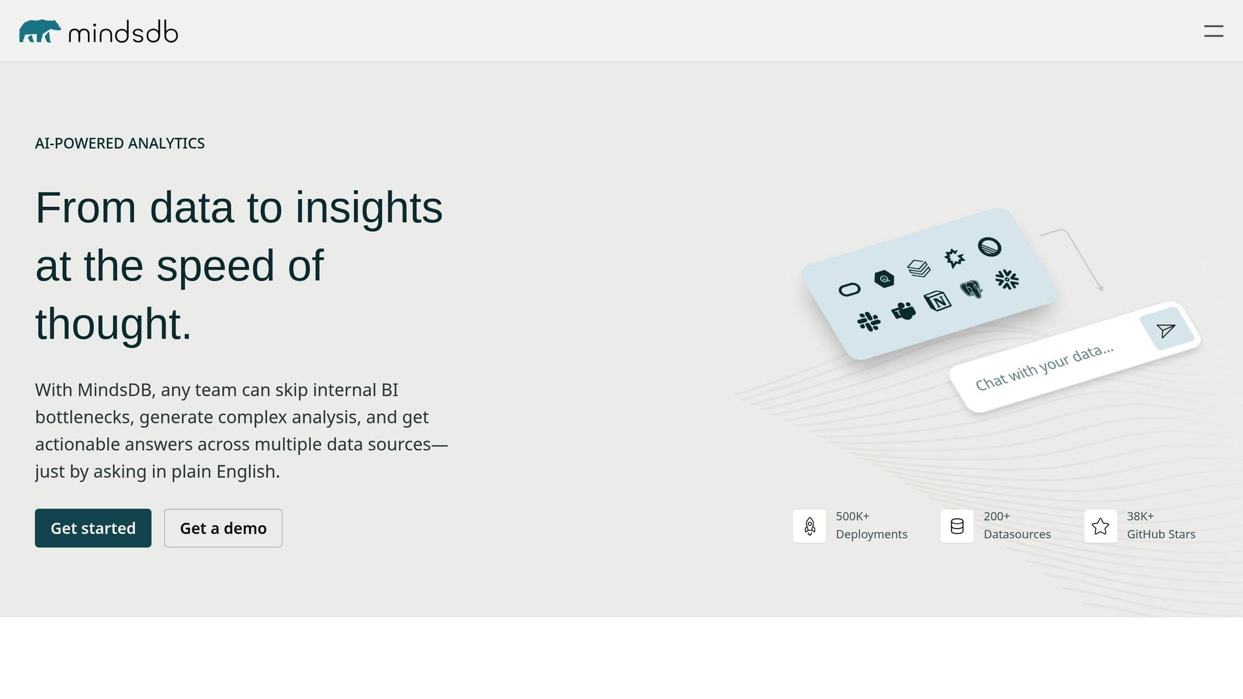
Task: Click the rocket Deployments icon
Action: pos(809,526)
